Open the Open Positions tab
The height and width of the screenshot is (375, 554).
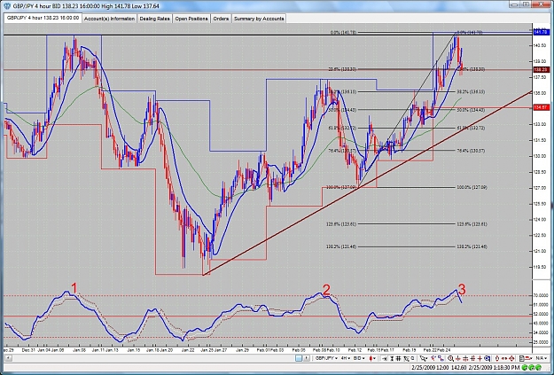(191, 19)
